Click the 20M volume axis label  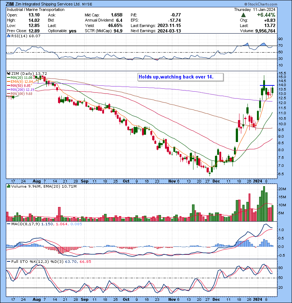coord(282,189)
